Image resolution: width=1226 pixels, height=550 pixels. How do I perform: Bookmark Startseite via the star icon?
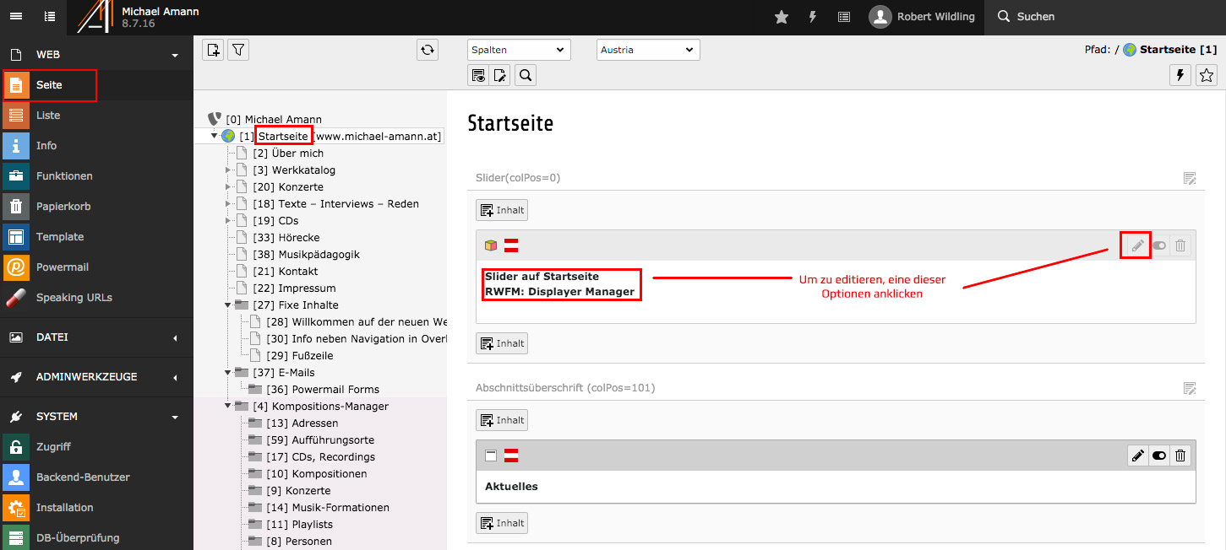point(1207,75)
